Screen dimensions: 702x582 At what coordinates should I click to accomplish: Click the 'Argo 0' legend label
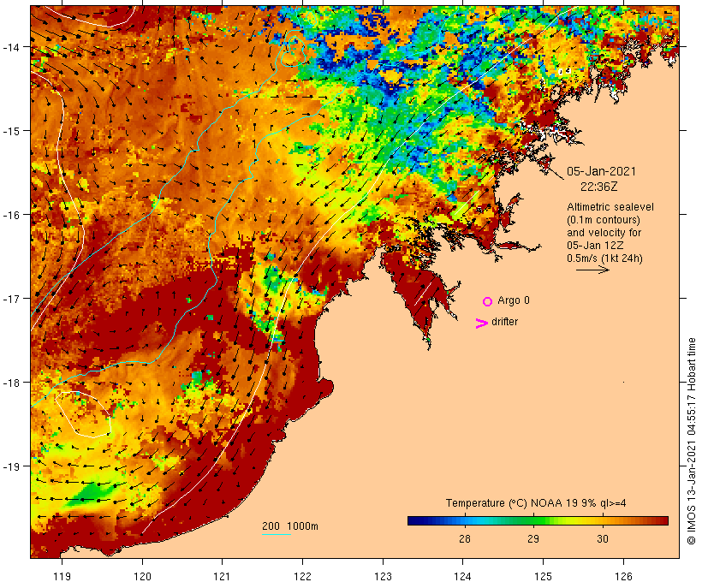514,300
